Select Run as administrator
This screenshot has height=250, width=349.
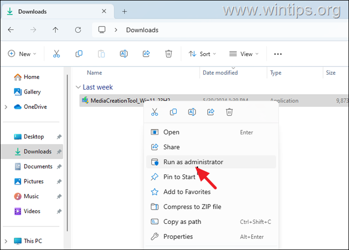[x=193, y=162]
